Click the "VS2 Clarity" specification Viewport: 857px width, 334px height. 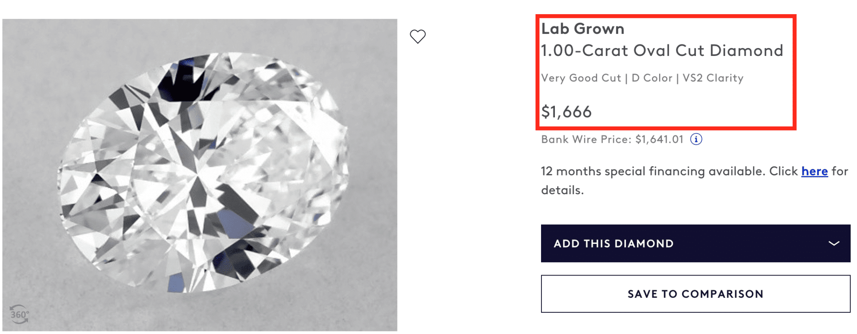(x=713, y=78)
